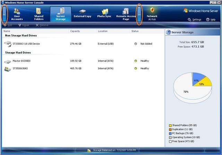Sort by the Status column header

(x=147, y=31)
